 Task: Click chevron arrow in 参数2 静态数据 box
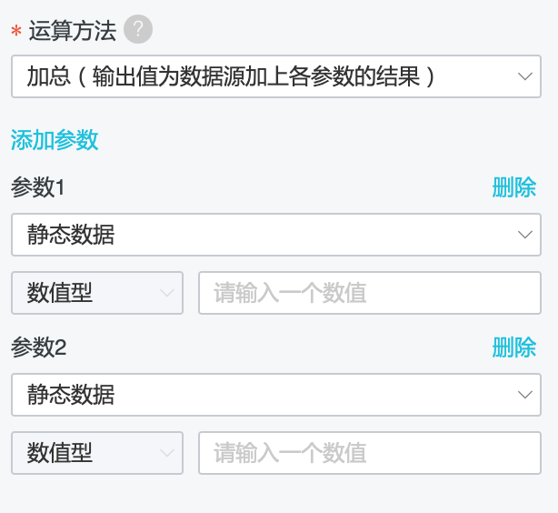point(525,395)
